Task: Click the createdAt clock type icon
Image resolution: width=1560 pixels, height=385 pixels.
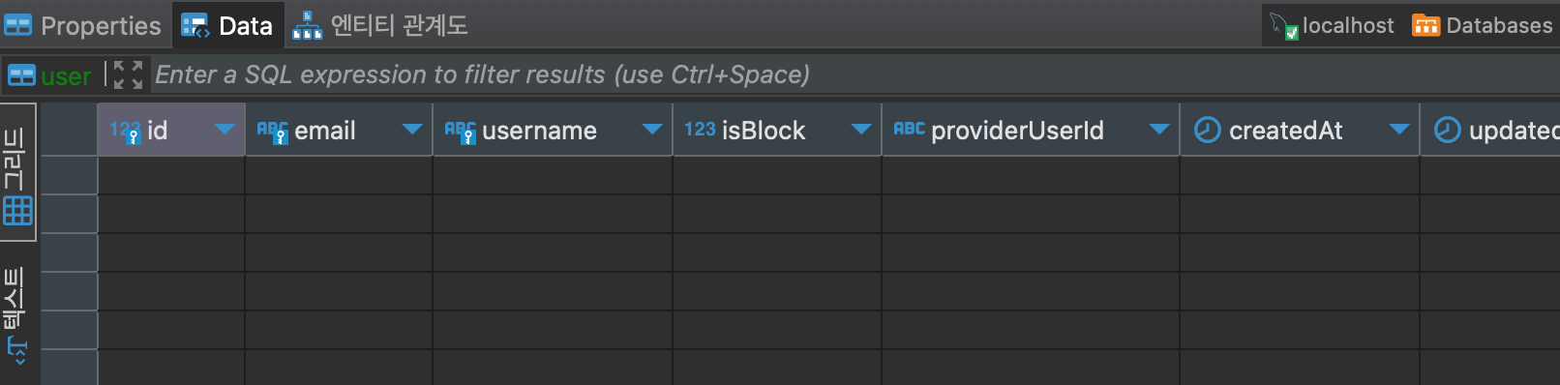Action: click(x=1208, y=130)
